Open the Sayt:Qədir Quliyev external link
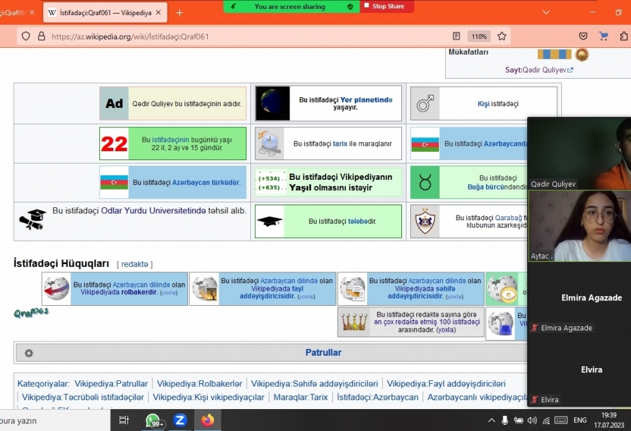This screenshot has height=431, width=631. 539,70
